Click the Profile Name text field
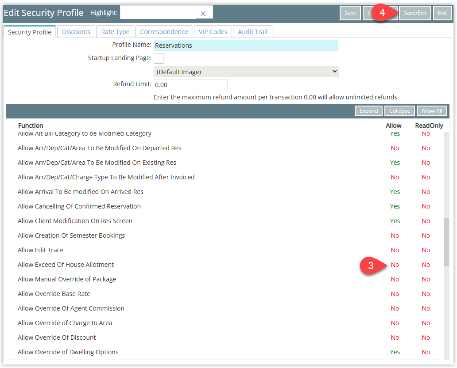The image size is (457, 368). pyautogui.click(x=246, y=46)
